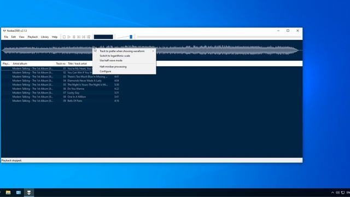Click the dark visualization box in toolbar
Image resolution: width=350 pixels, height=197 pixels.
click(103, 37)
